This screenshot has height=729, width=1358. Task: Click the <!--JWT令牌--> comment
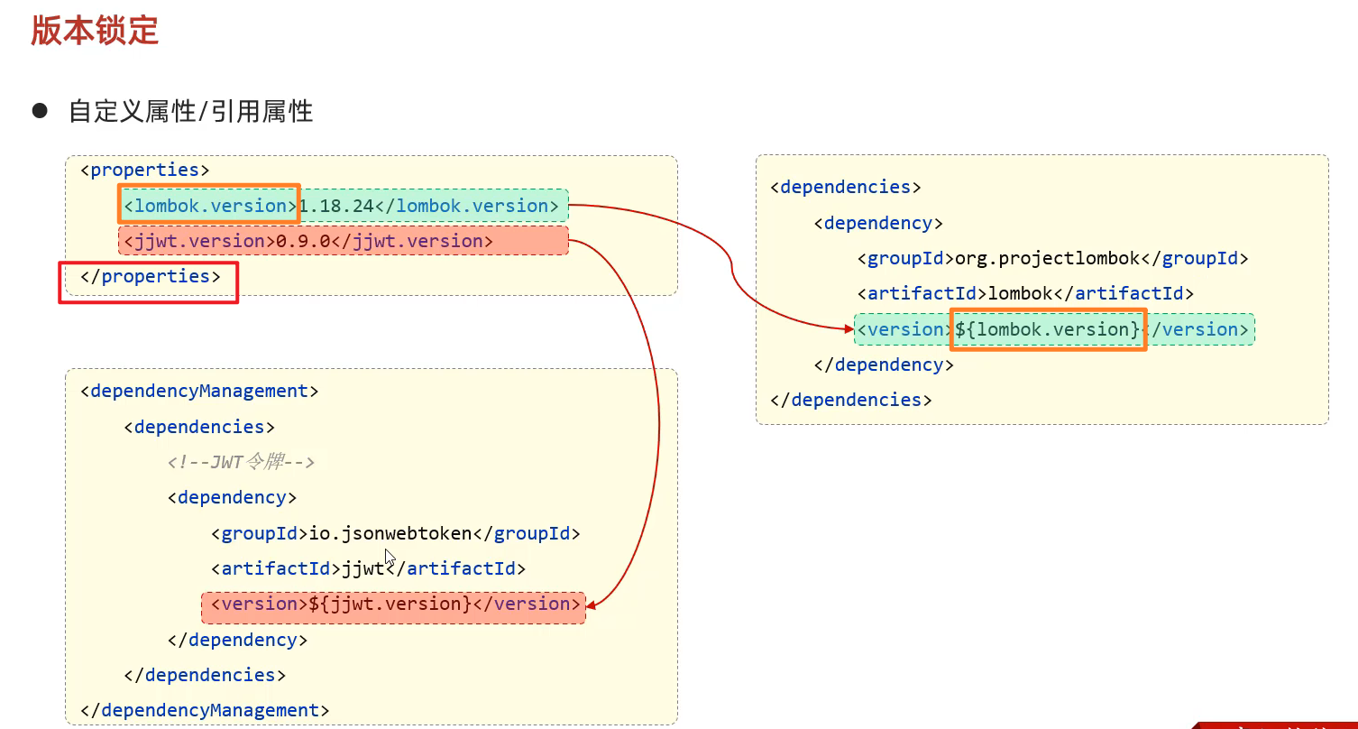coord(241,462)
